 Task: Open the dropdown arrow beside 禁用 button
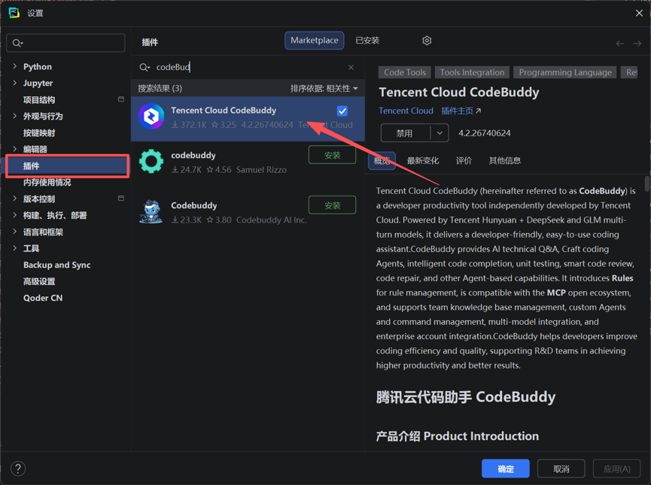click(x=440, y=133)
